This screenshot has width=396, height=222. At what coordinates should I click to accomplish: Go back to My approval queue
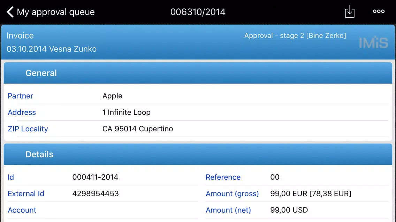pos(51,12)
